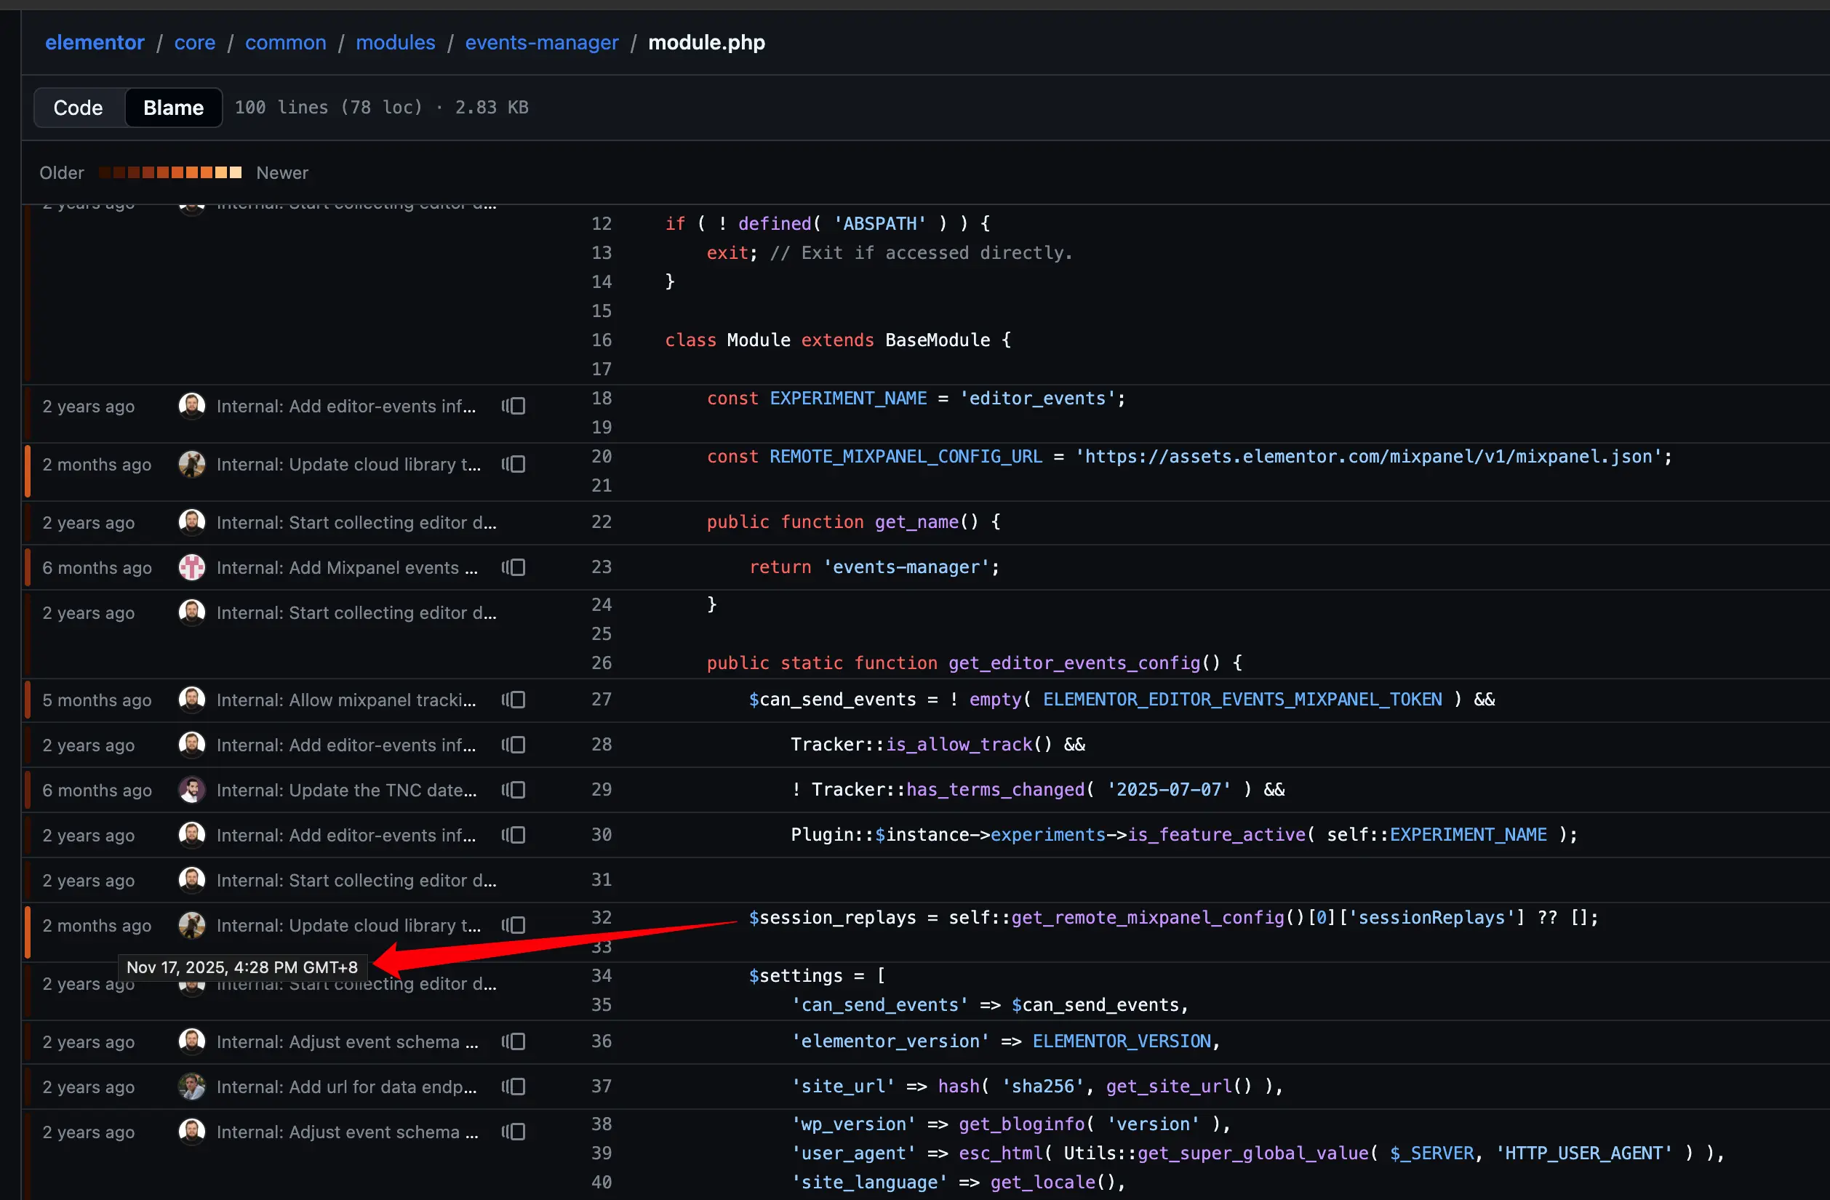Open commit 'Internal: Add Mixpanel events'
This screenshot has width=1830, height=1200.
(x=347, y=567)
